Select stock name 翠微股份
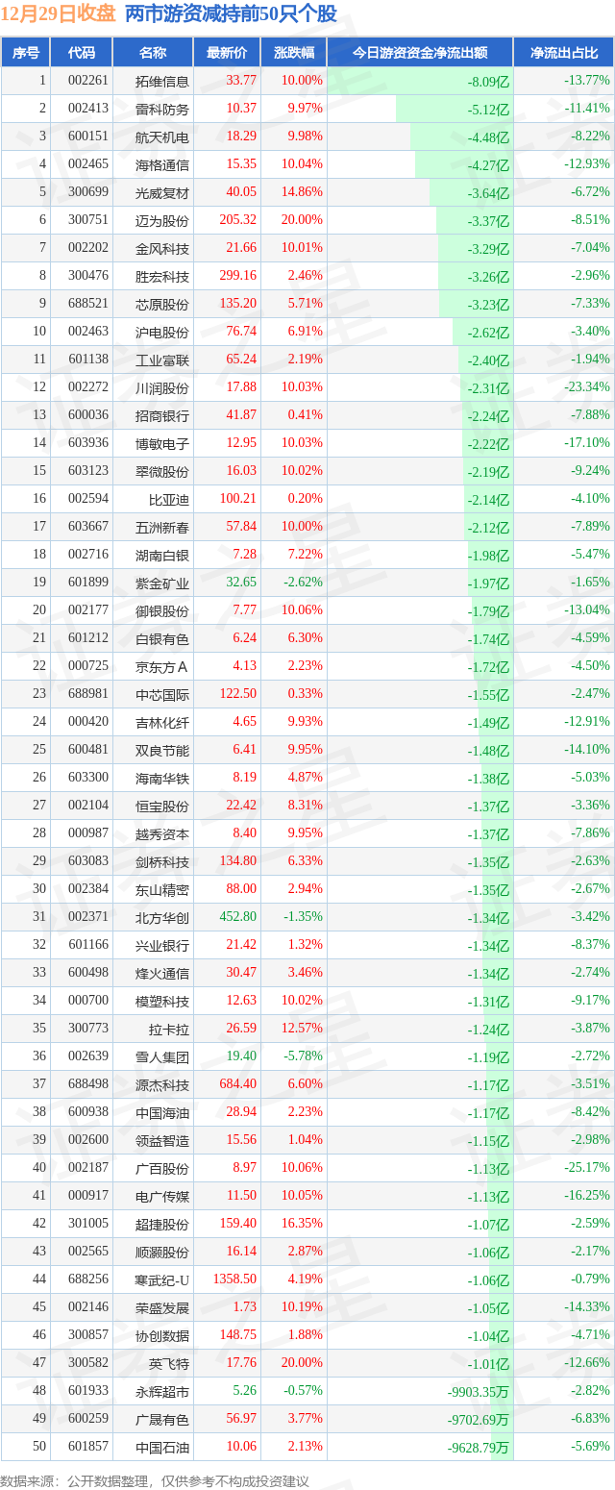Image resolution: width=615 pixels, height=1490 pixels. pyautogui.click(x=163, y=471)
